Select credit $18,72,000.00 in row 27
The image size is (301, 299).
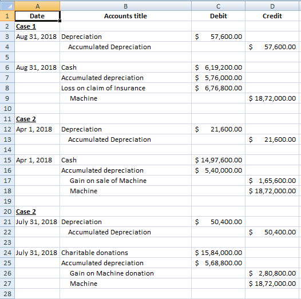pyautogui.click(x=272, y=284)
